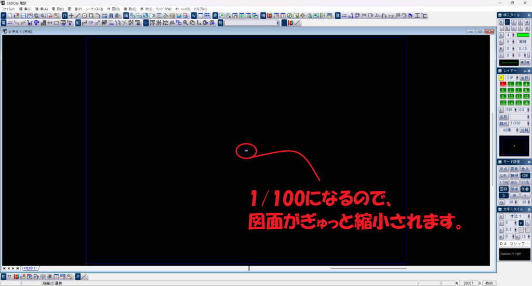The width and height of the screenshot is (532, 286).
Task: Click the New file icon
Action: (x=10, y=16)
